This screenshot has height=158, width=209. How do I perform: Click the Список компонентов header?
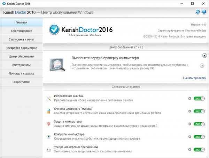126,87
